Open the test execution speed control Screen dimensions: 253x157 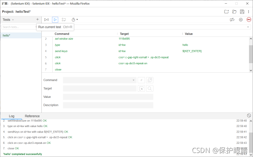pyautogui.click(x=75, y=20)
